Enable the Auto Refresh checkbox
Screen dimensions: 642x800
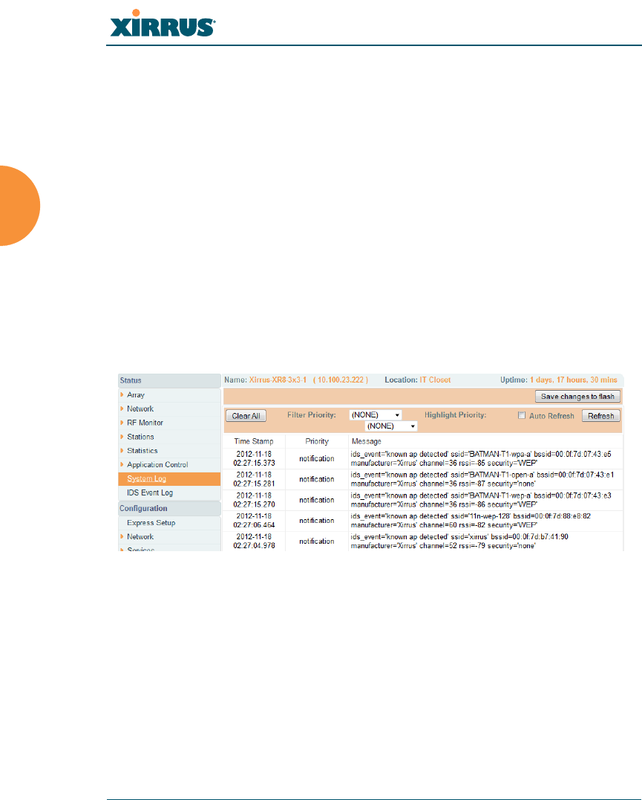coord(522,415)
